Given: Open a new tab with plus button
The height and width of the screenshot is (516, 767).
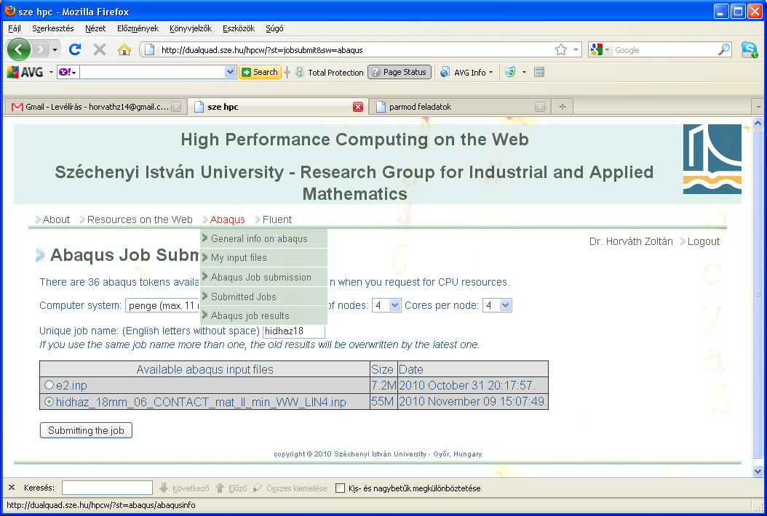Looking at the screenshot, I should click(x=563, y=107).
